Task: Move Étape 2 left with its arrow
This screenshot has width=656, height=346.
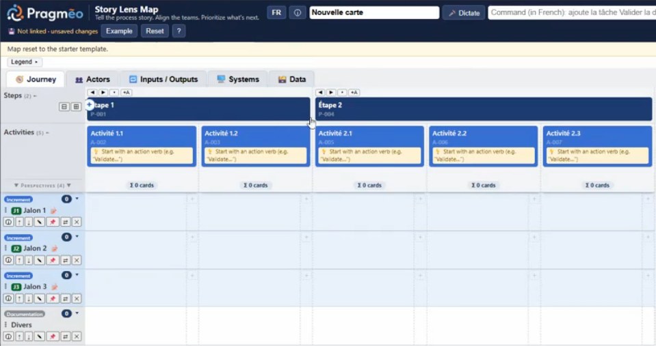Action: (x=320, y=92)
